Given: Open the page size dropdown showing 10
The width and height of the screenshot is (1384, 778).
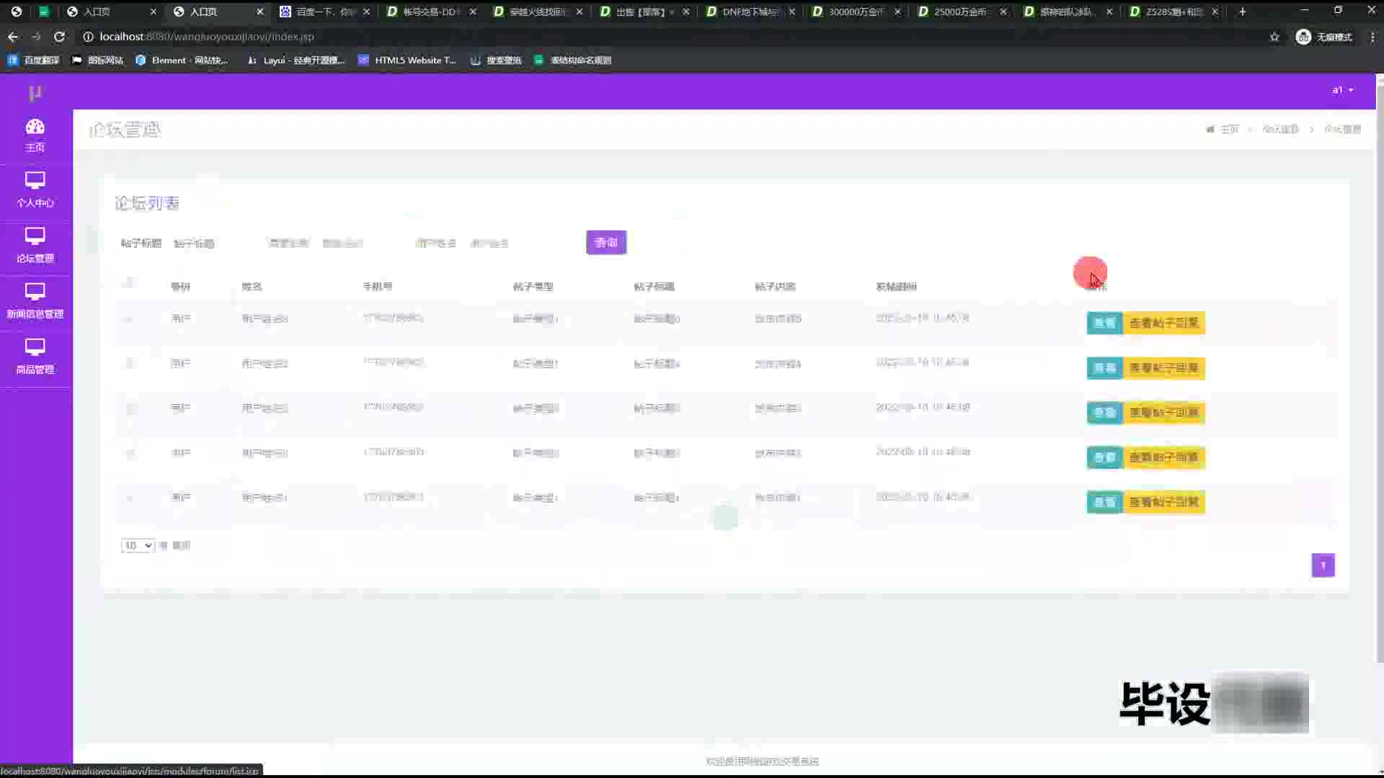Looking at the screenshot, I should [137, 545].
